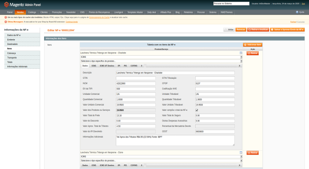
Task: Switch to COFINS tab in Cisne item
Action: (134, 165)
